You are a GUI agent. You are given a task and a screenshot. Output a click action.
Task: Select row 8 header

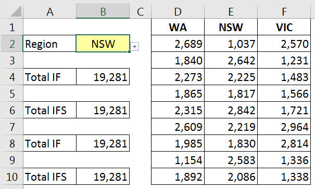coord(11,143)
